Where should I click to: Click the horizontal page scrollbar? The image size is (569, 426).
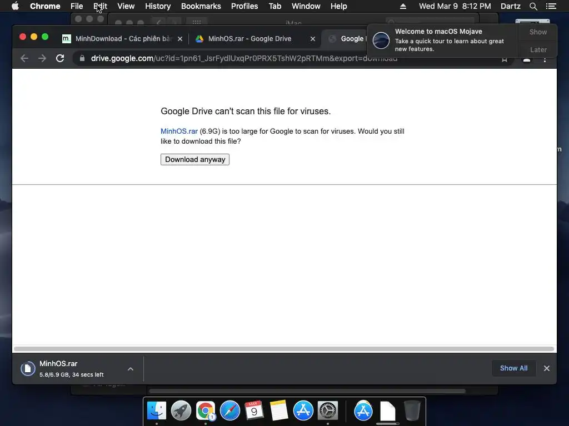[x=284, y=349]
